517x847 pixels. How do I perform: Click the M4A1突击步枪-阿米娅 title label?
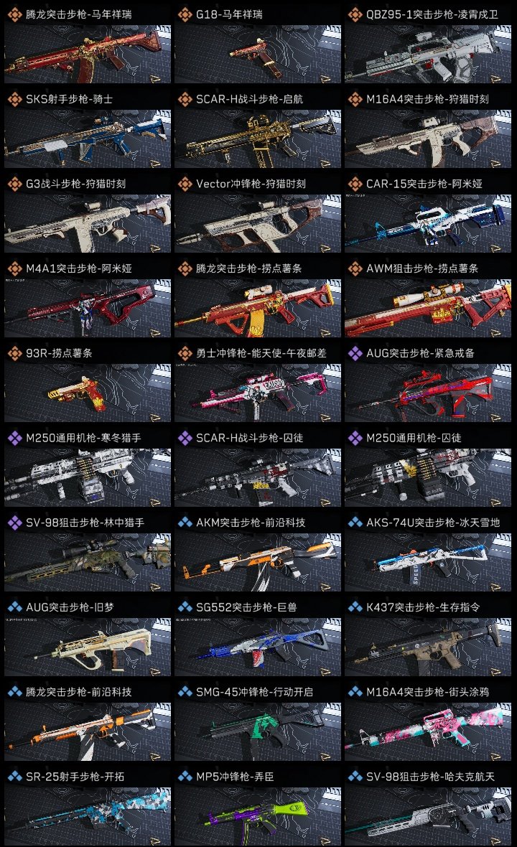[79, 268]
